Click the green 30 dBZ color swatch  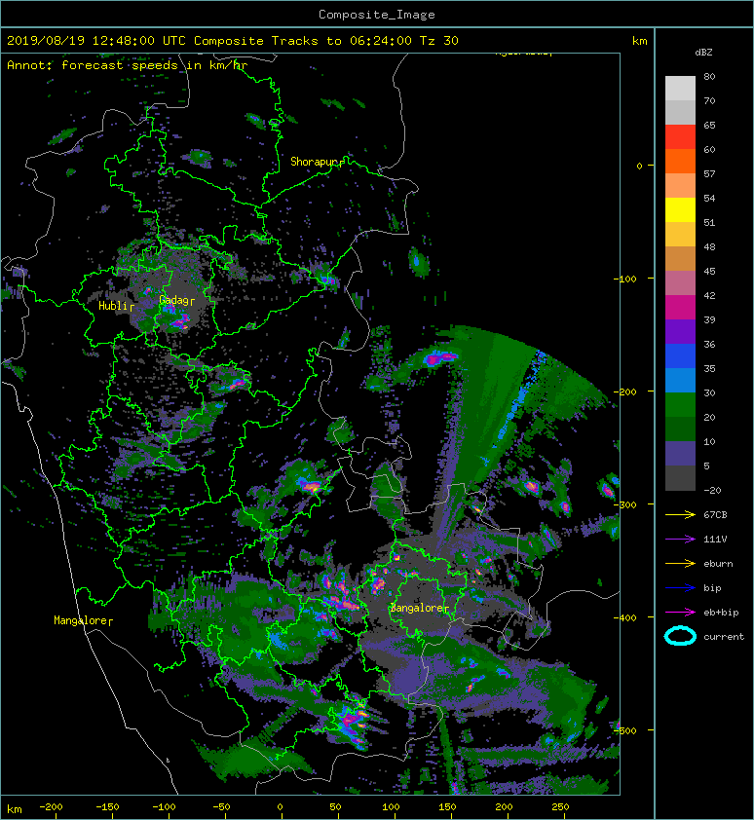[x=680, y=405]
